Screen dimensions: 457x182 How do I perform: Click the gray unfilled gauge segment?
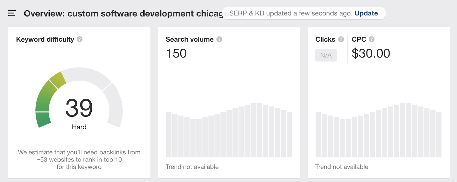click(x=114, y=105)
